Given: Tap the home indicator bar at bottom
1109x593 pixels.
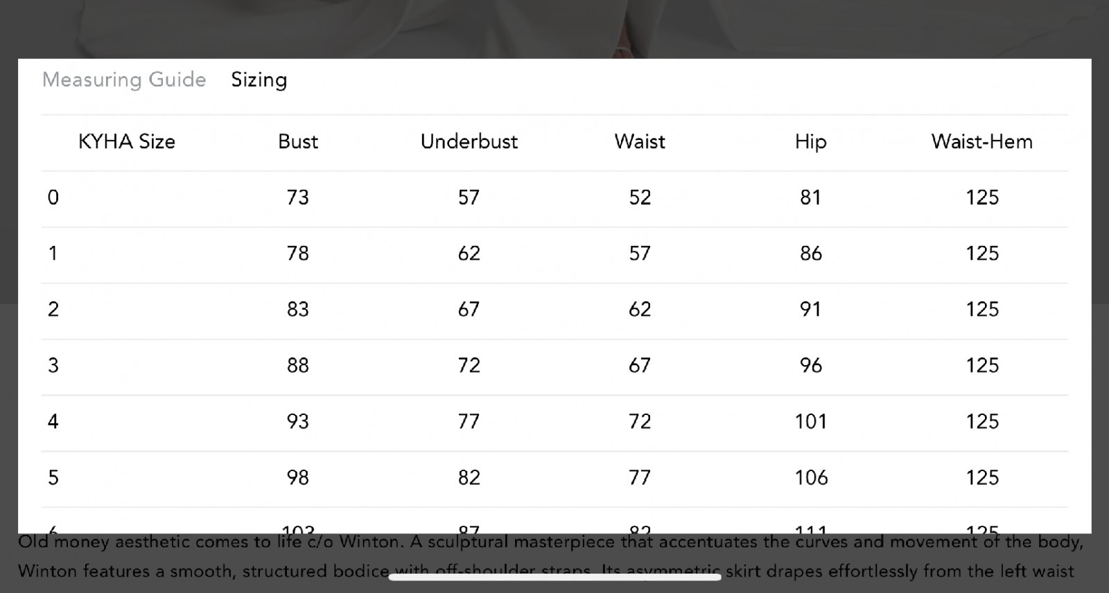Looking at the screenshot, I should 554,576.
